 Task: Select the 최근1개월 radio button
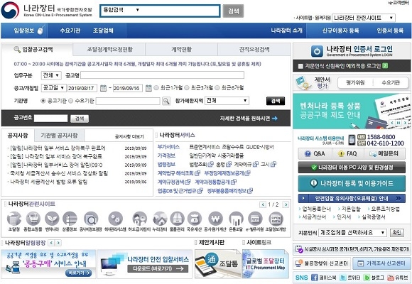[156, 88]
